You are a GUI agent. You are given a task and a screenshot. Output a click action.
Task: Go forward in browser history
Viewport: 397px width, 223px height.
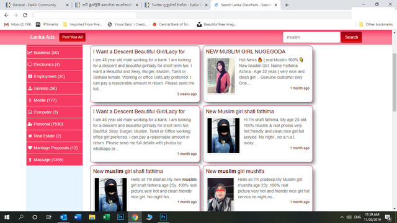[16, 15]
